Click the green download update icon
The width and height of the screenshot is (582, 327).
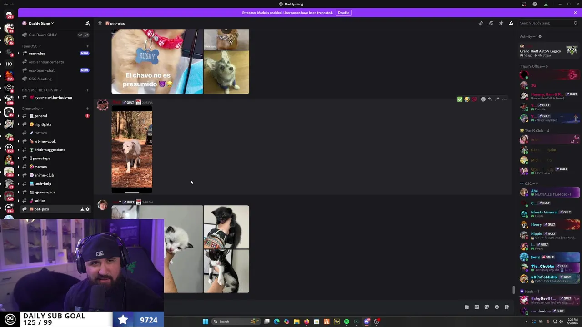[546, 4]
